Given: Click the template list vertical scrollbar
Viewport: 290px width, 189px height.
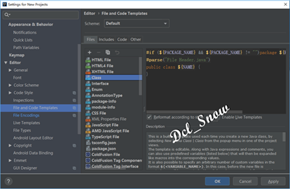Looking at the screenshot, I should click(x=140, y=76).
